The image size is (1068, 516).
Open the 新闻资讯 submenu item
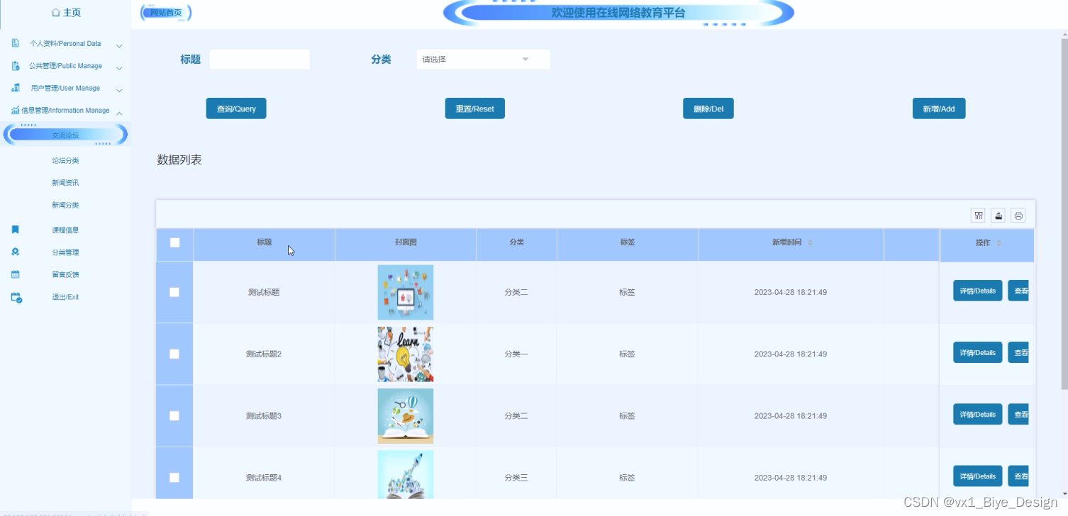(65, 183)
